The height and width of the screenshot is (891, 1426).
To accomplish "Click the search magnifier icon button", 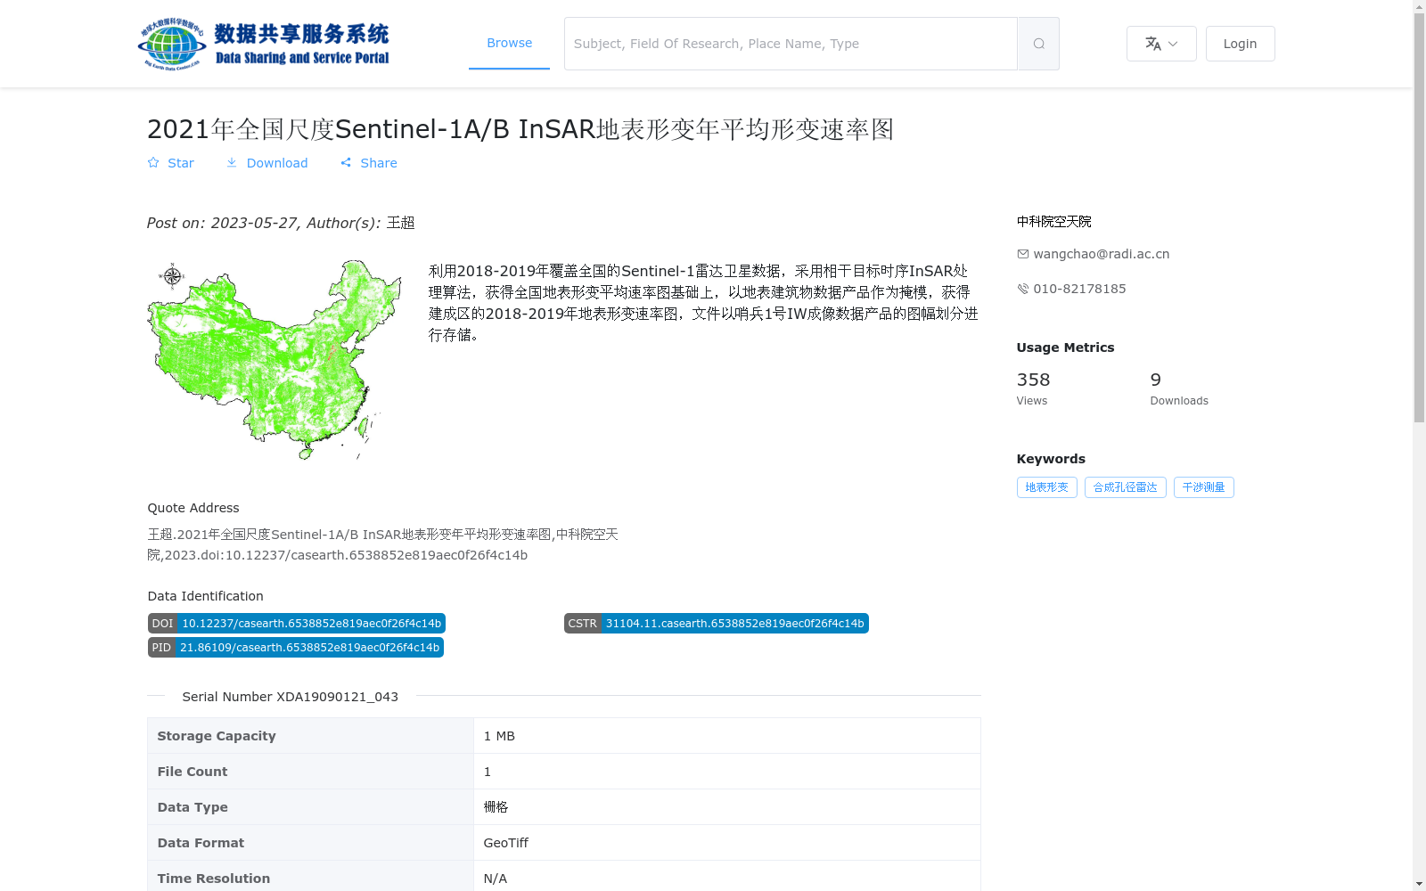I will [1038, 44].
